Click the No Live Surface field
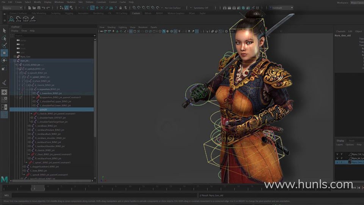This screenshot has width=364, height=205. 173,8
